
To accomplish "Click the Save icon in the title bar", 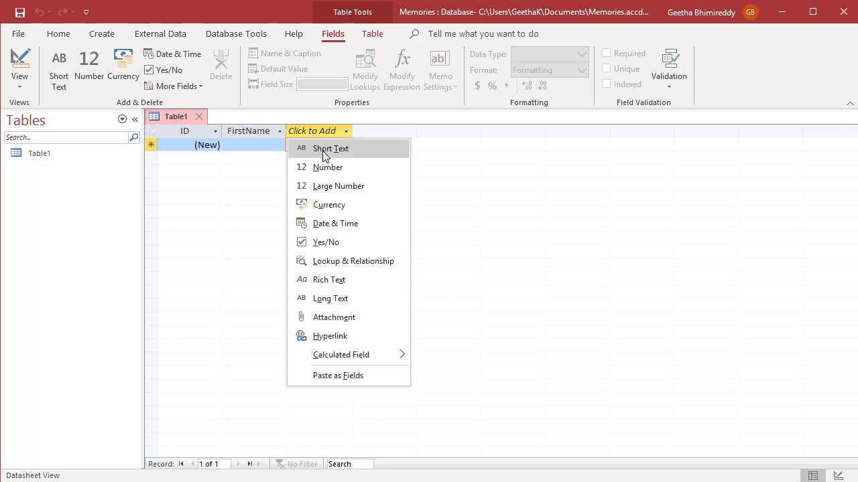I will pyautogui.click(x=20, y=12).
